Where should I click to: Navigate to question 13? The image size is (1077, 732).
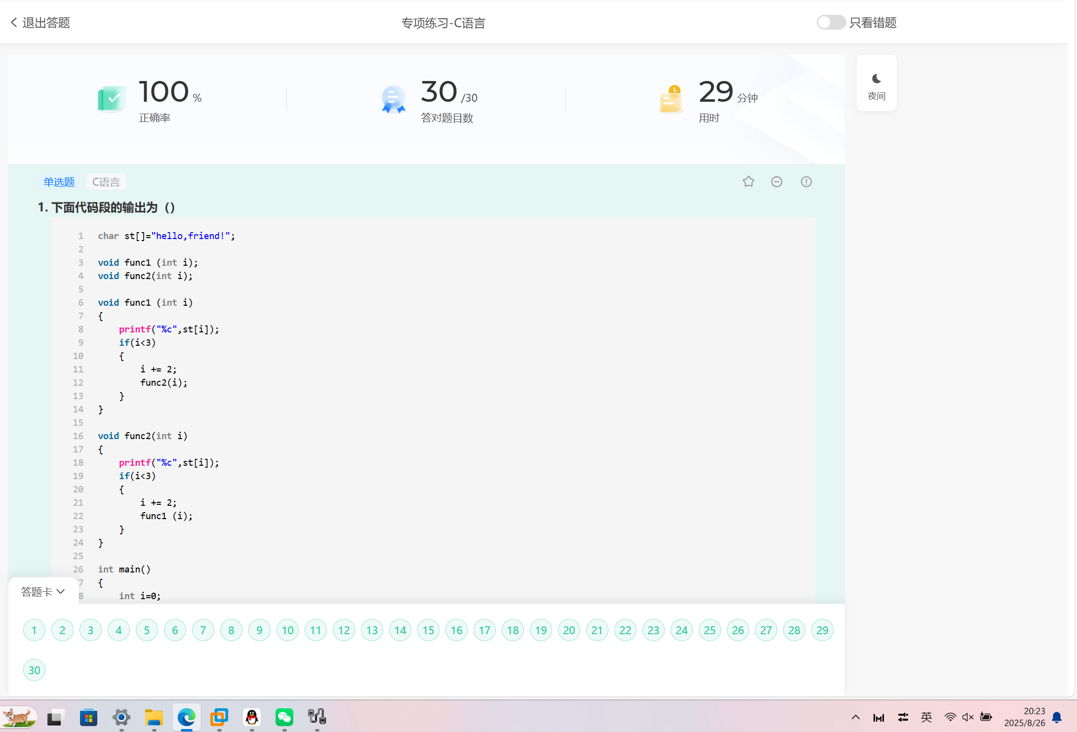(372, 630)
